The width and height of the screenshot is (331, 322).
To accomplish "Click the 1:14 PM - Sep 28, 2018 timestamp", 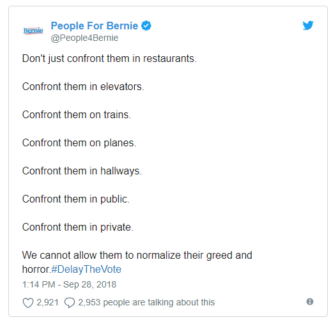I will 69,284.
